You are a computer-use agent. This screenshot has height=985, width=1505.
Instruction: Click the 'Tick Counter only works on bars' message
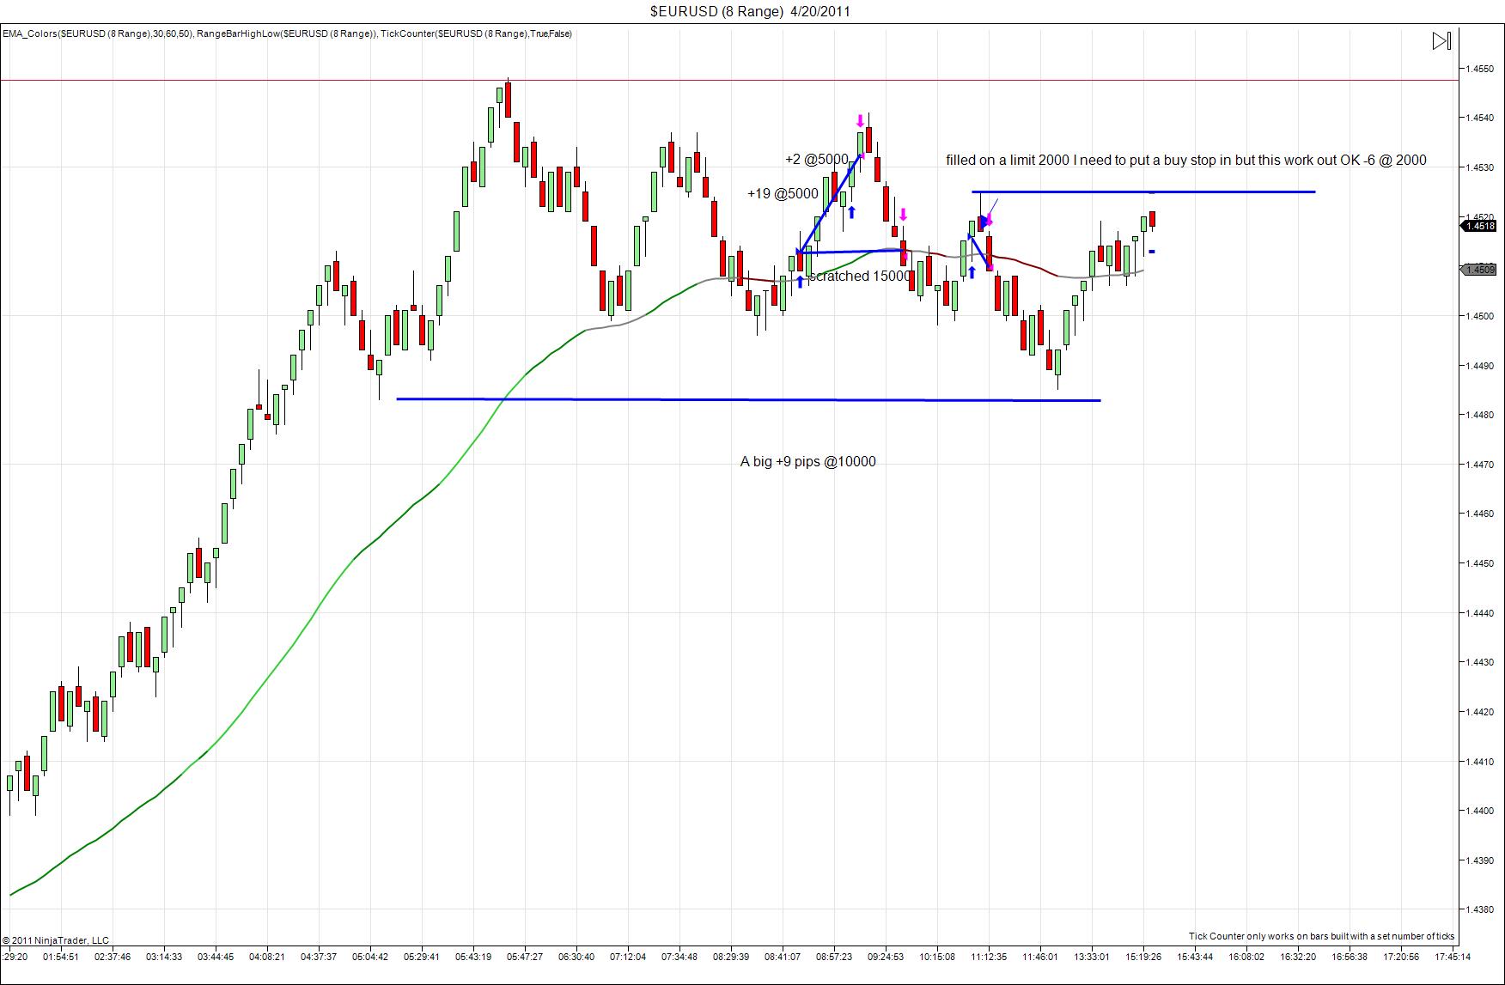pyautogui.click(x=1321, y=936)
